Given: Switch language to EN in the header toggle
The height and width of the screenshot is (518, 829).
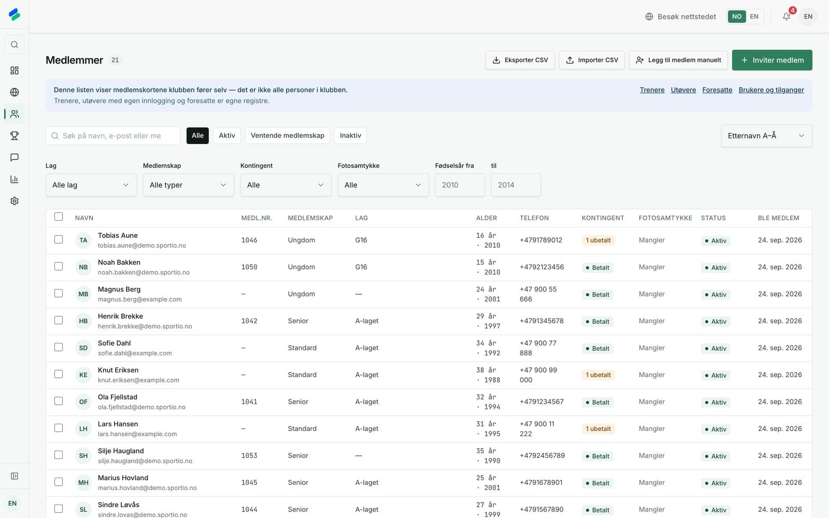Looking at the screenshot, I should [x=754, y=17].
